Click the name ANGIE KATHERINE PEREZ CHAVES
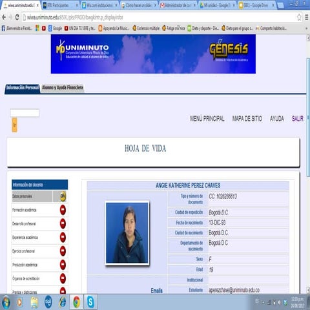310x310 pixels. [x=188, y=185]
